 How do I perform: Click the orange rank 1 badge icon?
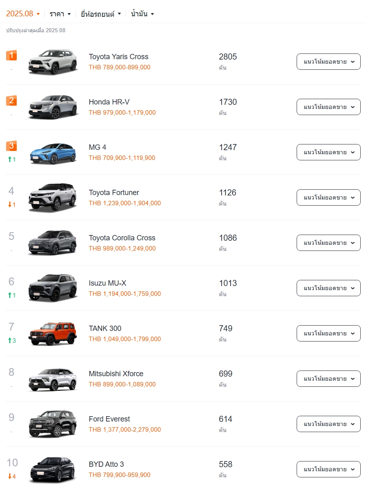[11, 55]
